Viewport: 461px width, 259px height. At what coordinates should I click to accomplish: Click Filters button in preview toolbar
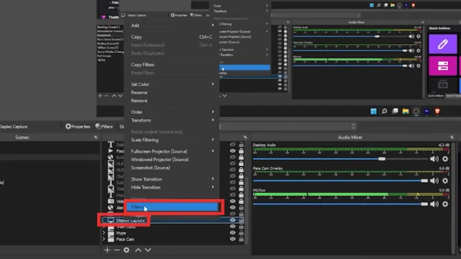pyautogui.click(x=196, y=15)
